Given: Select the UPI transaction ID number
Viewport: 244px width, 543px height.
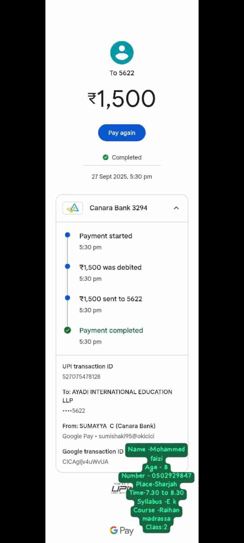Looking at the screenshot, I should tap(81, 377).
